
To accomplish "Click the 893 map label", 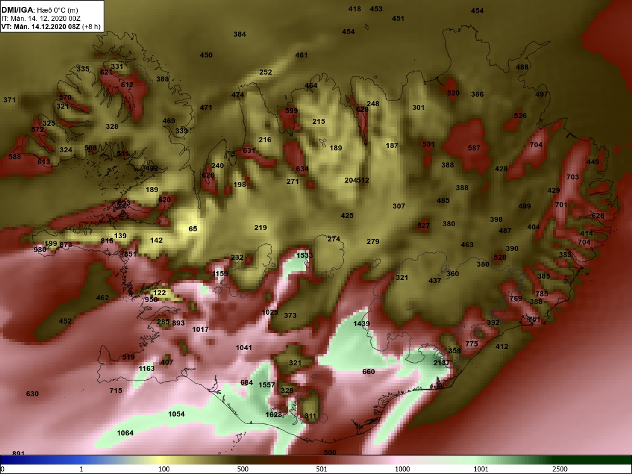I will click(x=178, y=323).
